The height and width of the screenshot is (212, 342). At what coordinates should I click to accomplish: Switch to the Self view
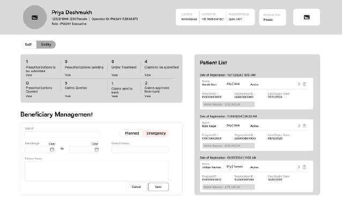point(28,44)
